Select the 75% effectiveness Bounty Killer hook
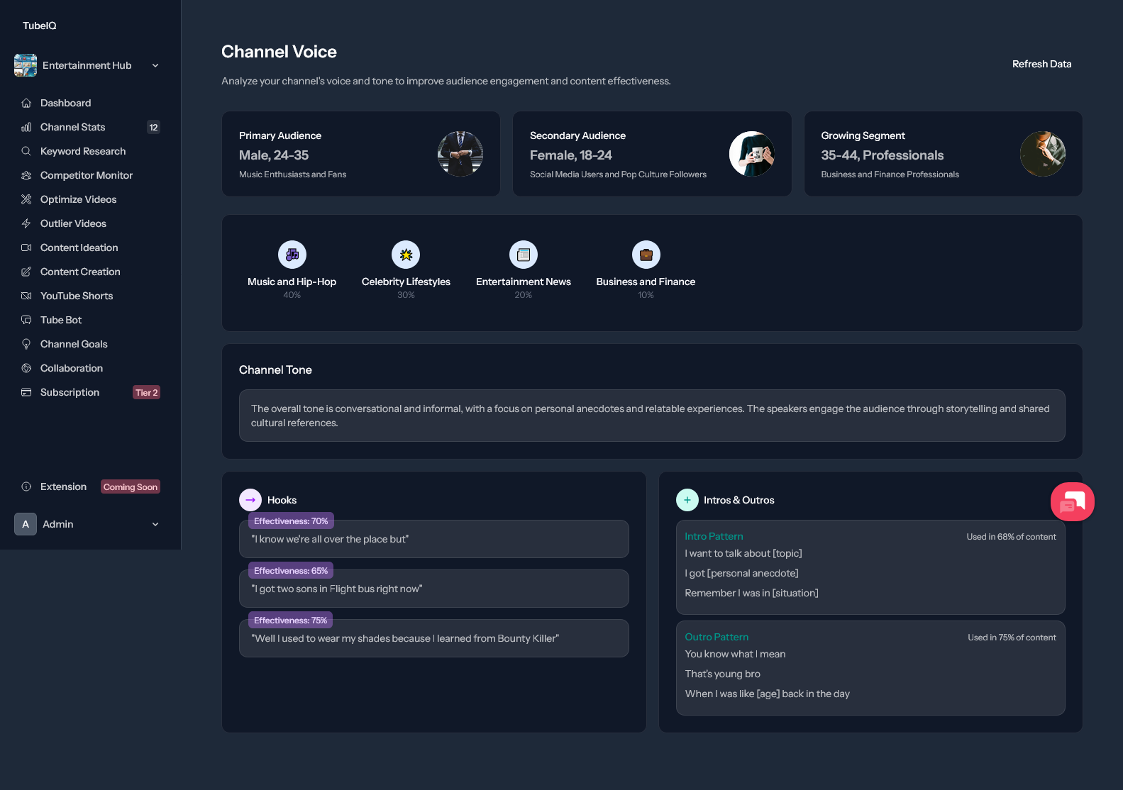 pyautogui.click(x=434, y=638)
